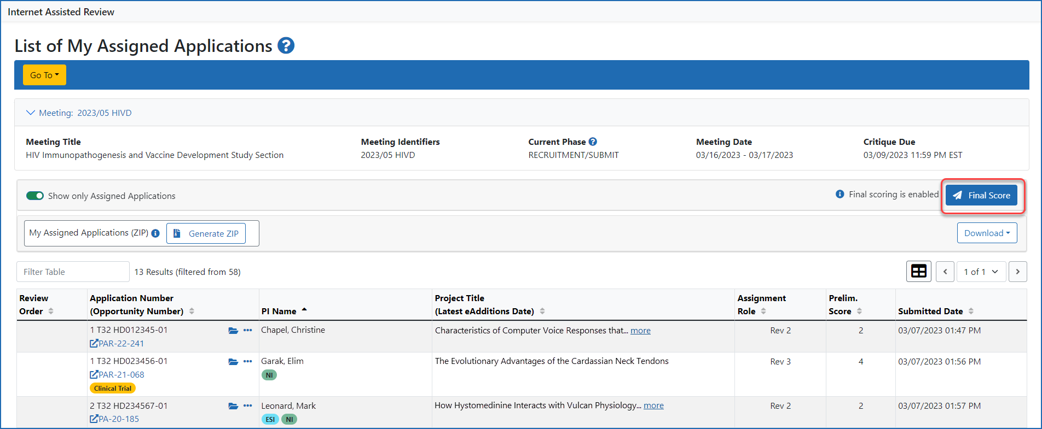Go to previous results page
Screen dimensions: 1042x429
click(945, 272)
